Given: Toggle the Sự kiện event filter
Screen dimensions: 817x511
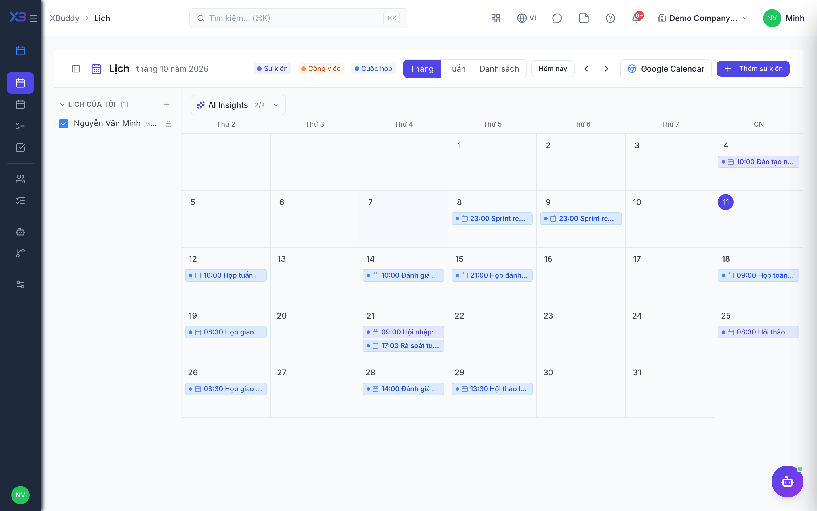Looking at the screenshot, I should pos(272,69).
